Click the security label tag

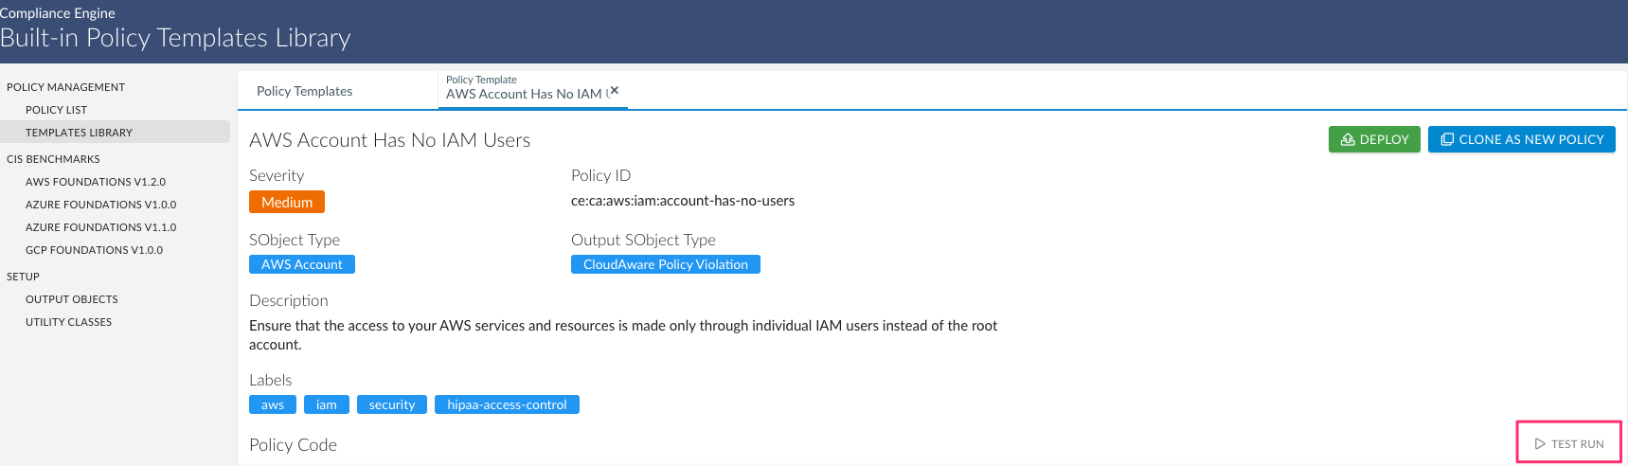pyautogui.click(x=391, y=404)
